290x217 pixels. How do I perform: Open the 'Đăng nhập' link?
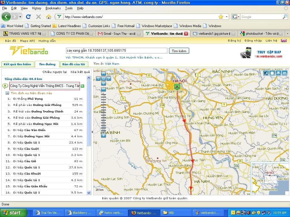click(x=253, y=40)
